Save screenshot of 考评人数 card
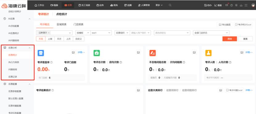The image size is (256, 114). pos(242,52)
